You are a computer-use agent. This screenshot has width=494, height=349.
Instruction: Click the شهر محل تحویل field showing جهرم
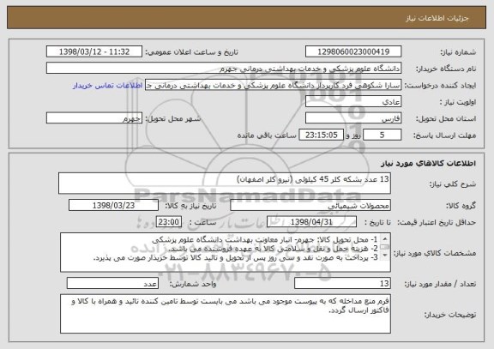click(94, 118)
